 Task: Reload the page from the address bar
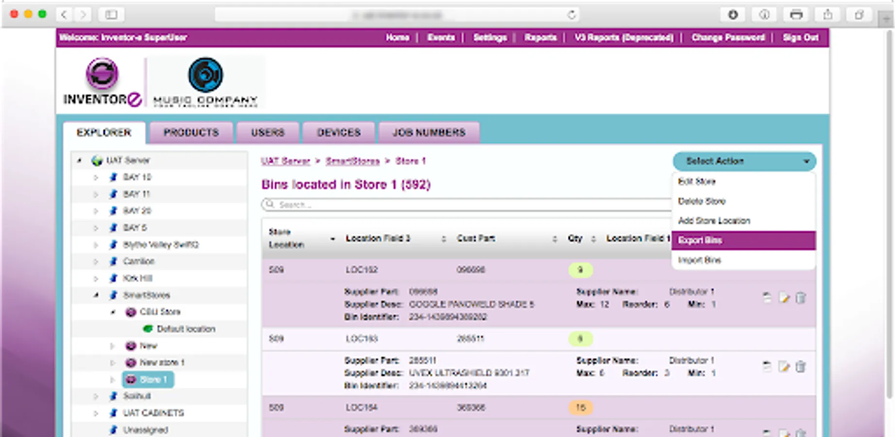tap(572, 15)
